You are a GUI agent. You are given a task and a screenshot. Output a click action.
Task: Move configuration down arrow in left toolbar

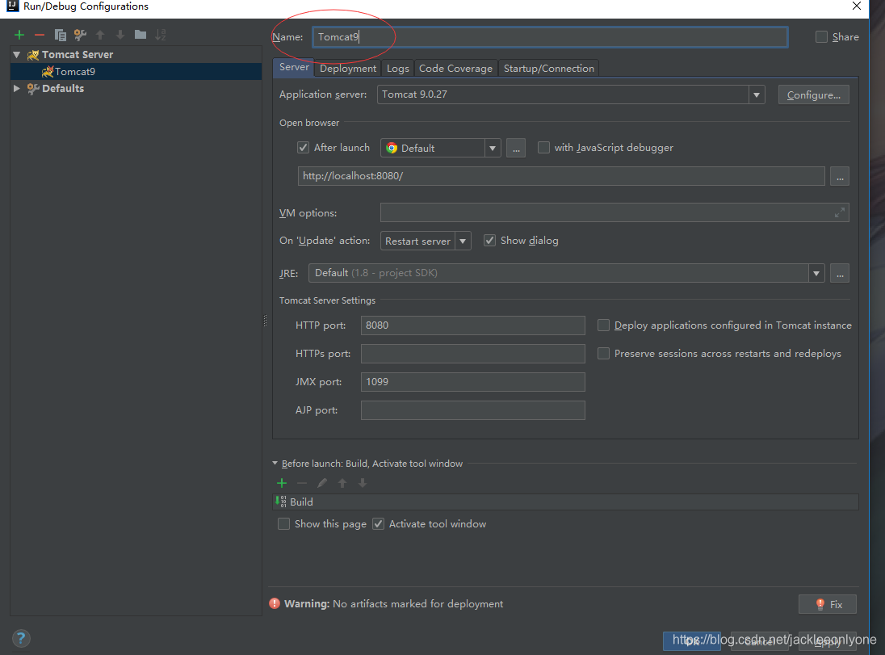tap(120, 35)
